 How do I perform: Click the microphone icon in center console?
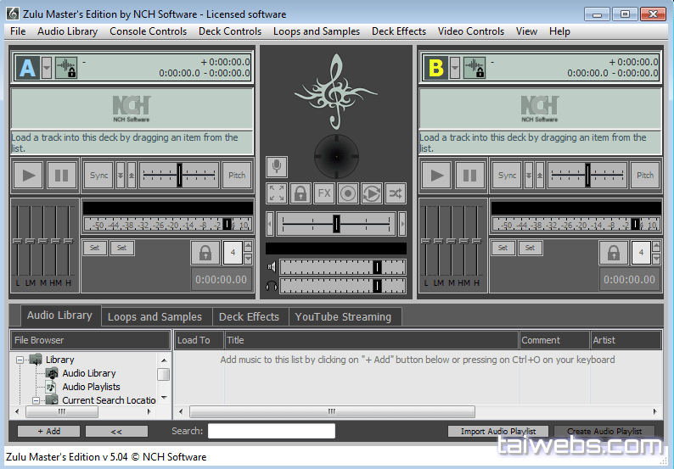[x=277, y=166]
